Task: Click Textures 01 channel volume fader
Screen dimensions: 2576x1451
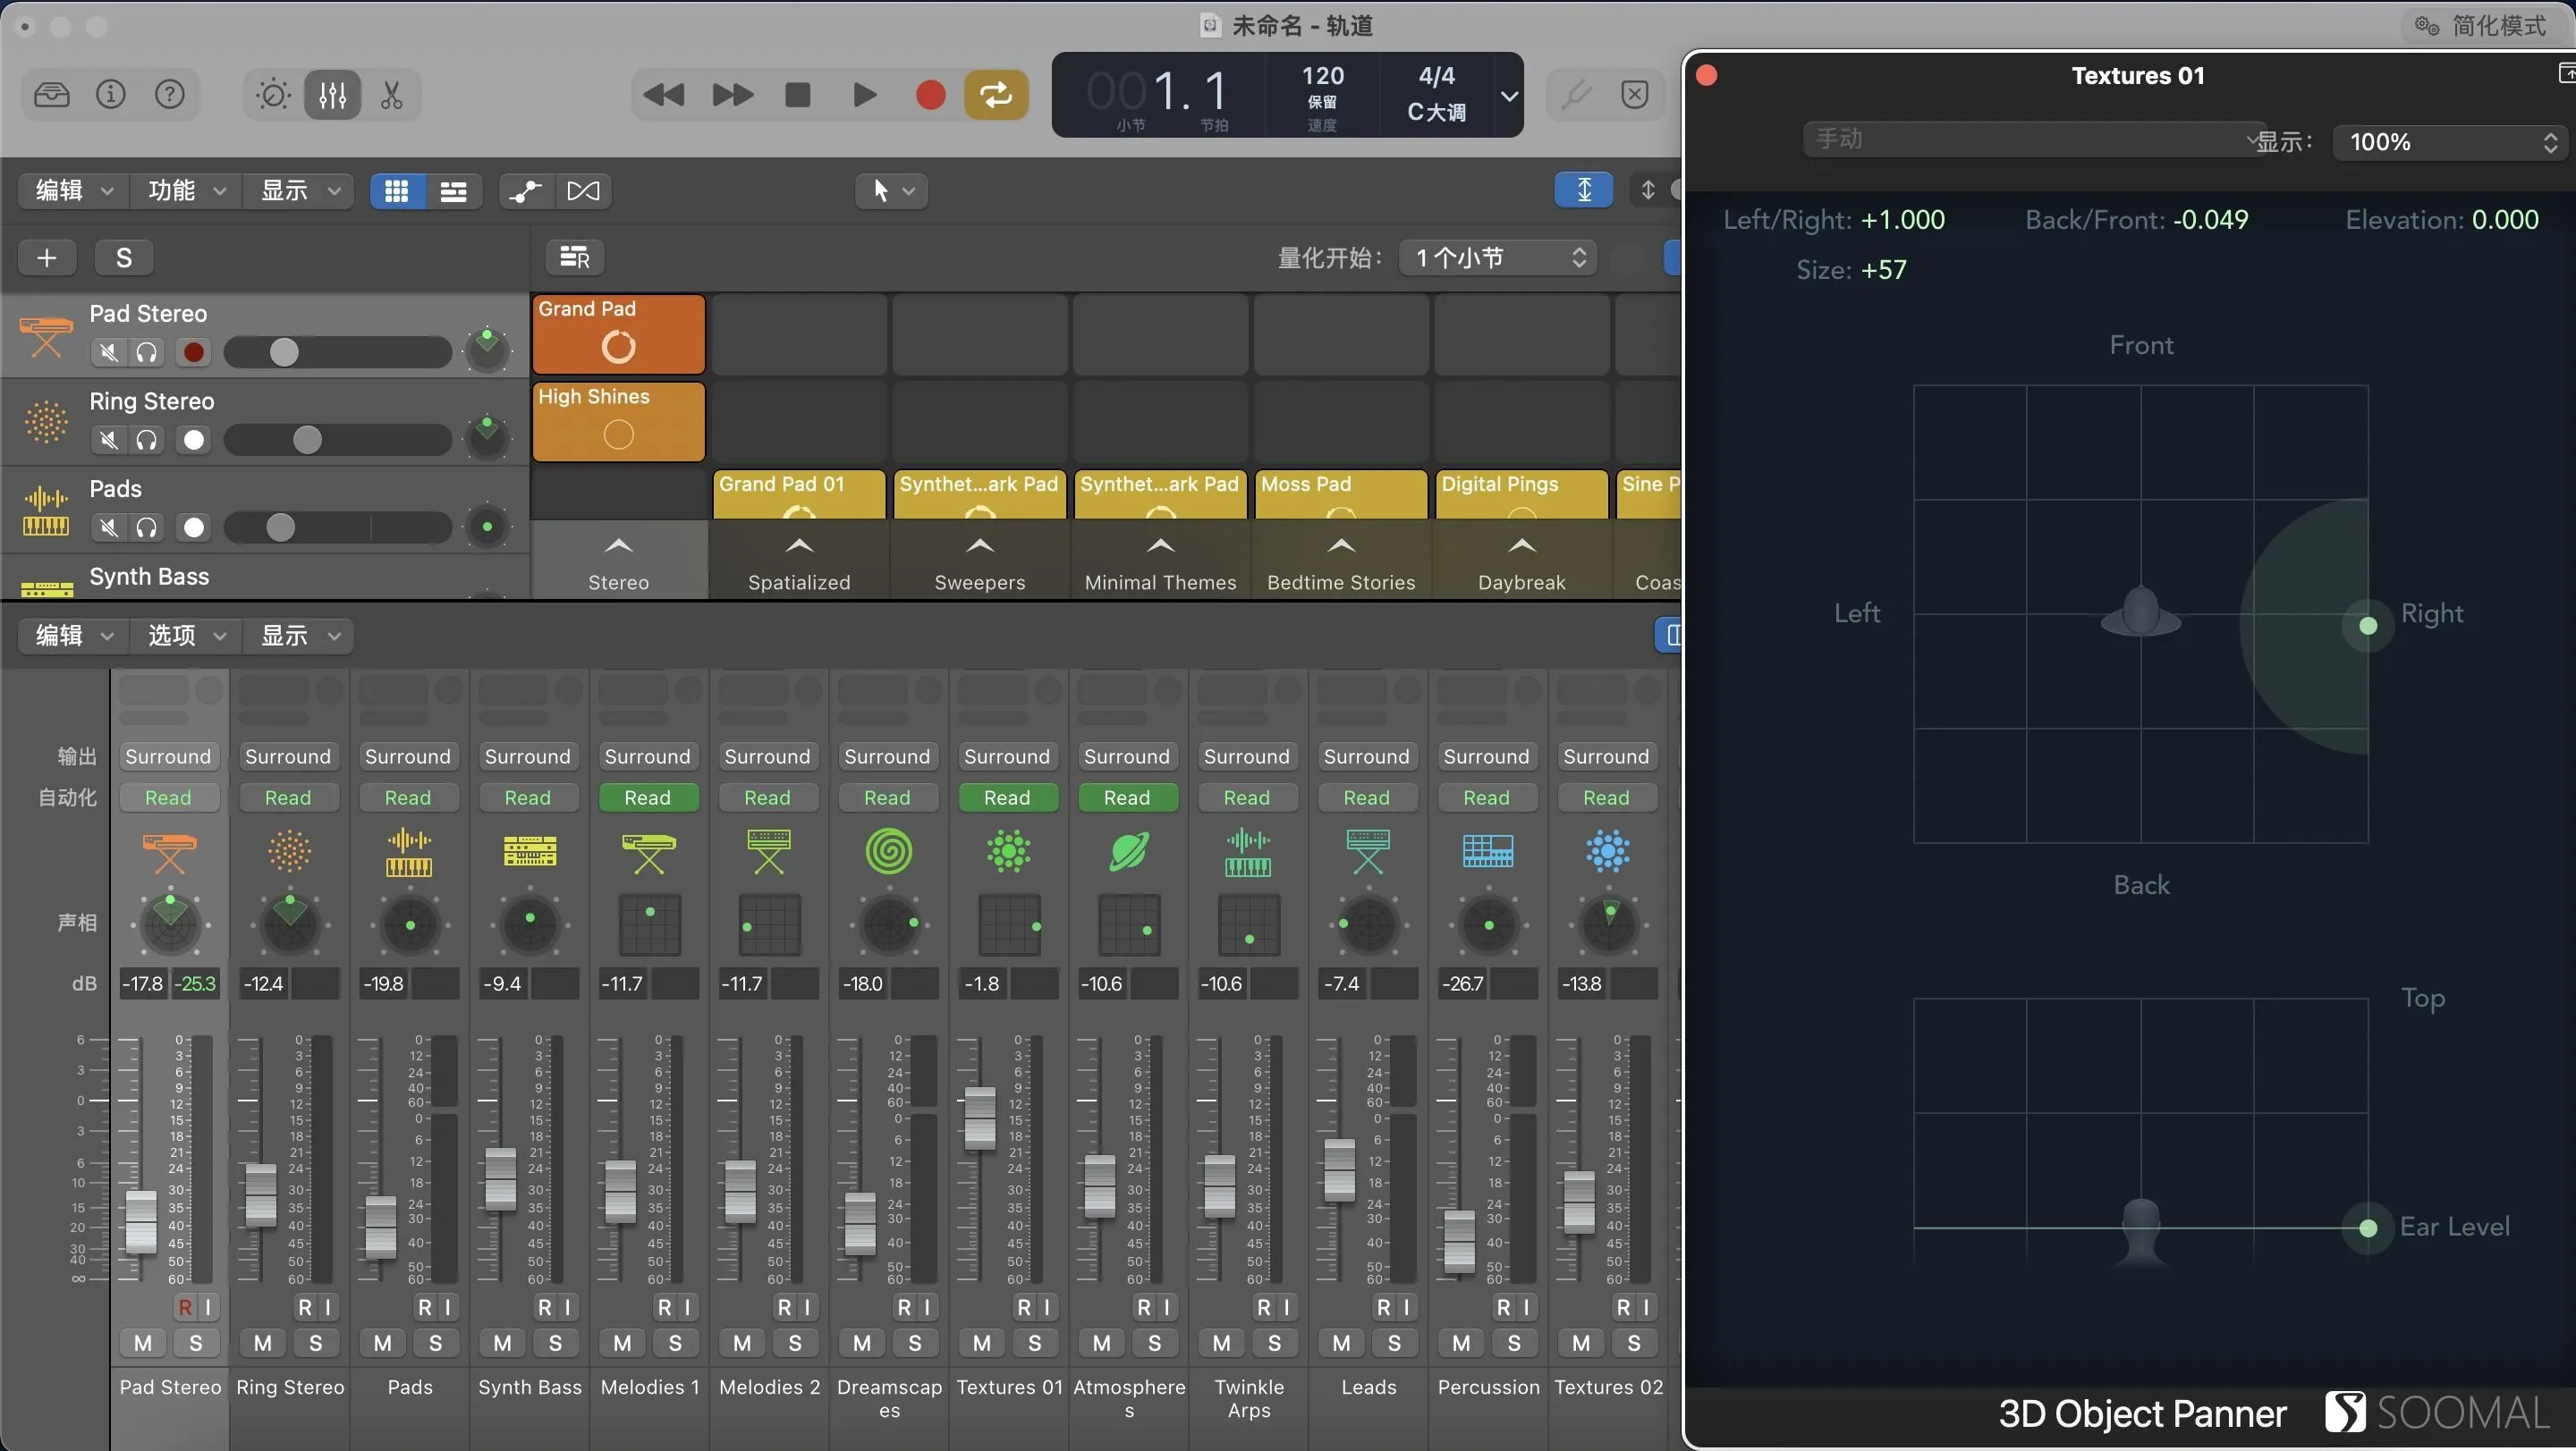Action: [979, 1118]
